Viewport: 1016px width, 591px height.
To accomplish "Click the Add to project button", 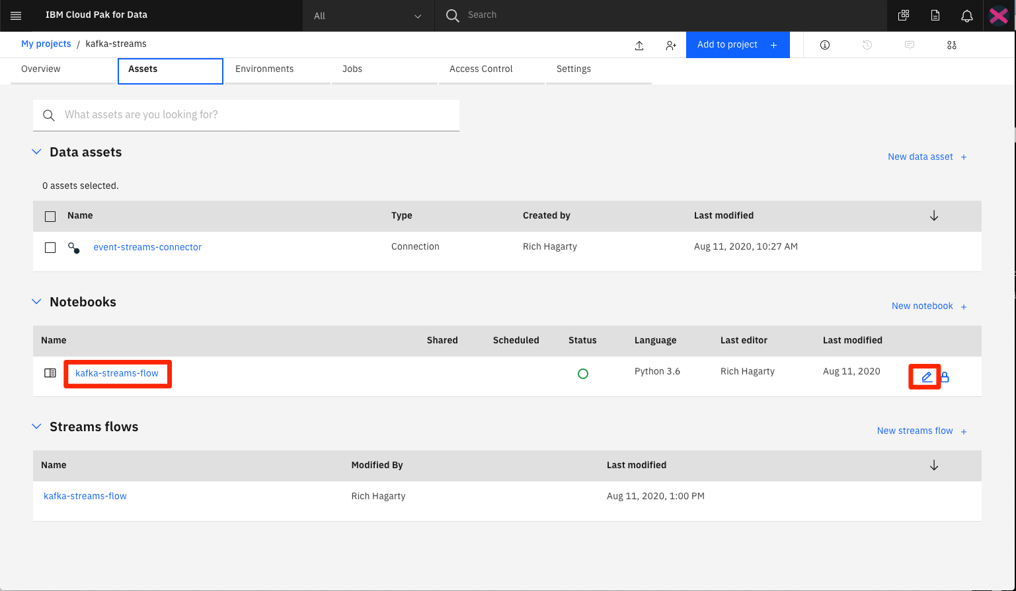I will 738,45.
